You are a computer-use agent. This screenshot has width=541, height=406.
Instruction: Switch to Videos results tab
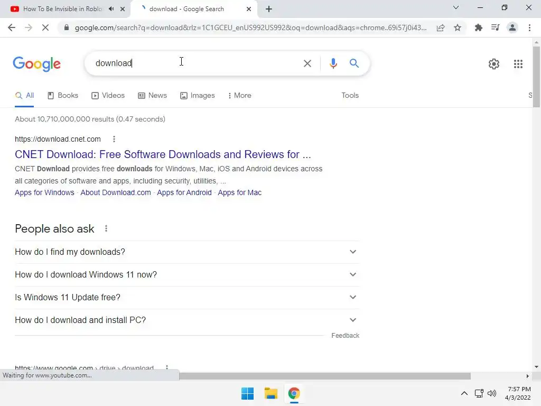108,96
